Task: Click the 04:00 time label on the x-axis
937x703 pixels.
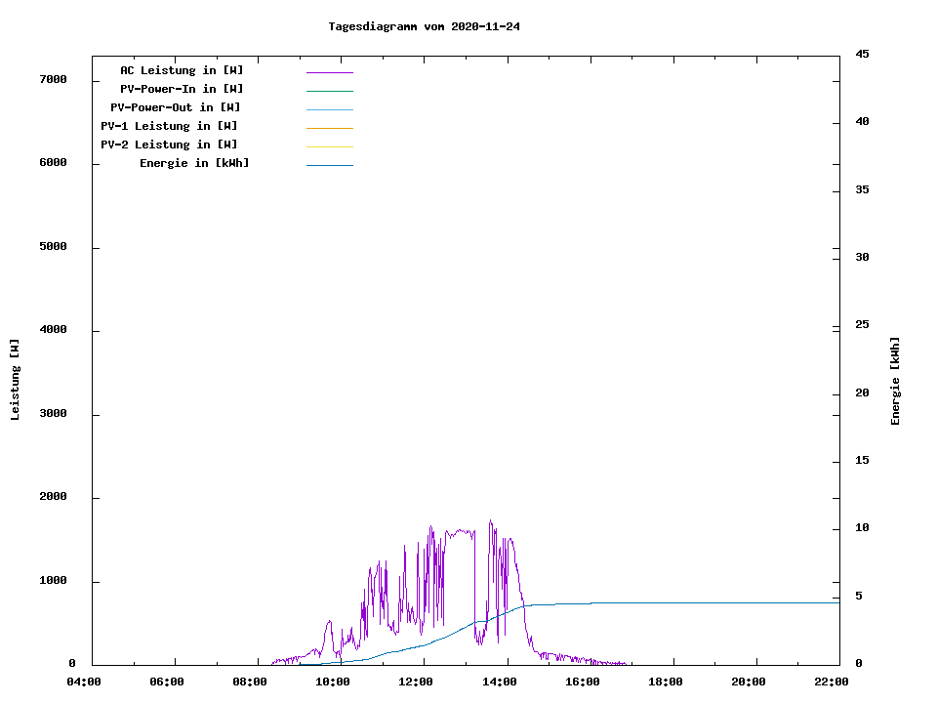Action: [84, 682]
